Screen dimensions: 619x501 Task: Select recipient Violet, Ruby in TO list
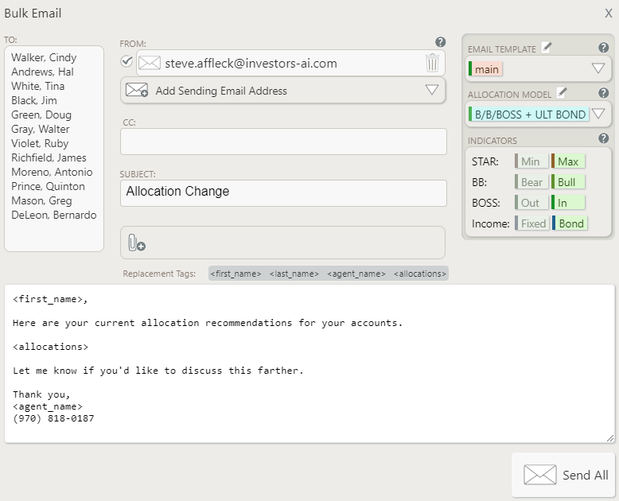click(40, 143)
